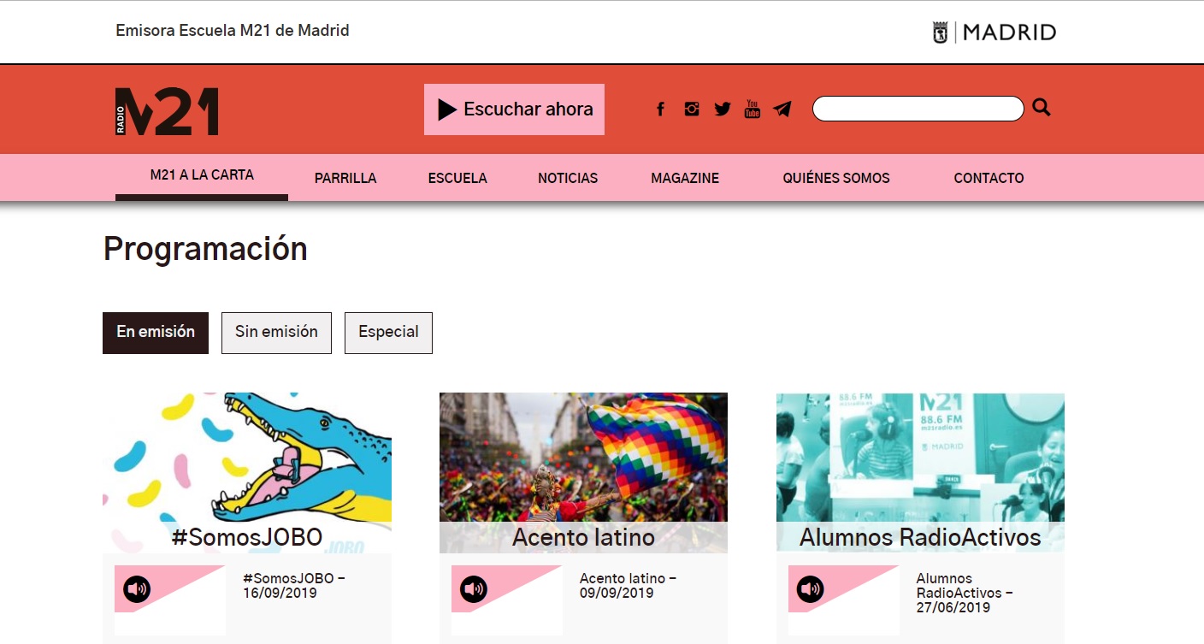Click the Madrid city council logo
1204x644 pixels.
click(x=994, y=32)
